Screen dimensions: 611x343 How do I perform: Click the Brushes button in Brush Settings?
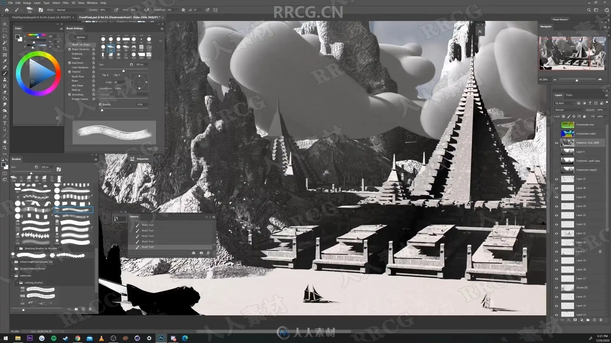coord(81,37)
